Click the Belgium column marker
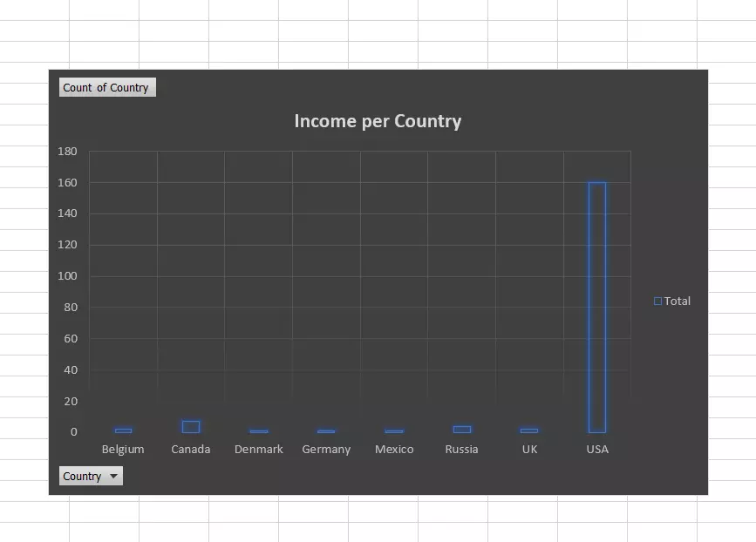Viewport: 756px width, 542px height. (123, 430)
